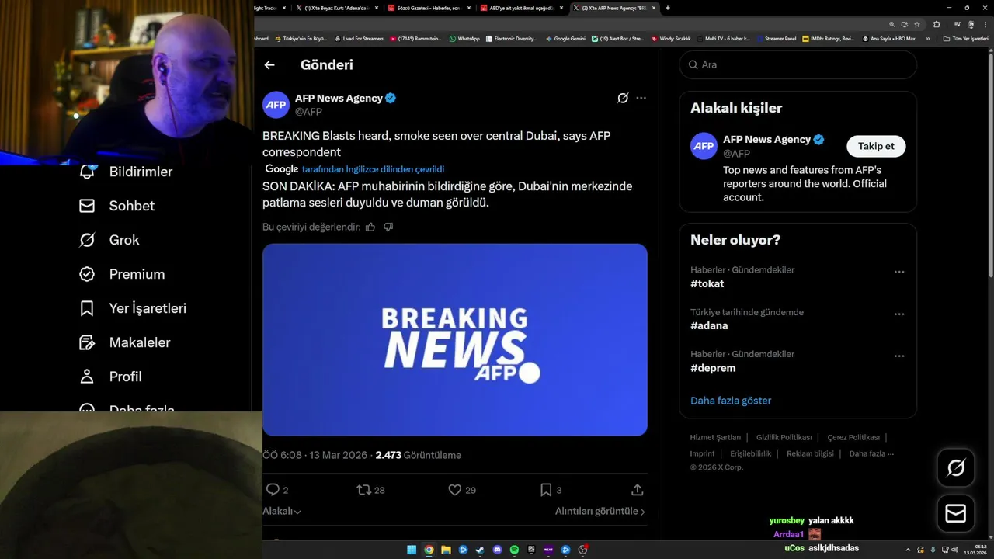Like the post with 29 likes

pos(455,490)
